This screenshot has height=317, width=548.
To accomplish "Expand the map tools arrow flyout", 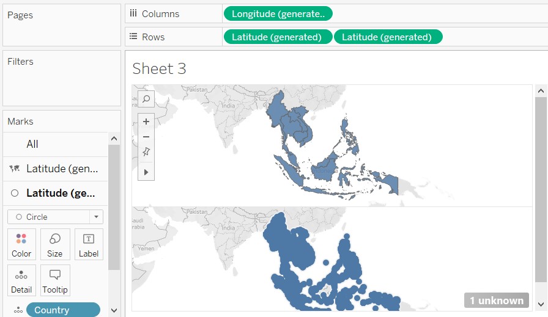I will [x=146, y=172].
